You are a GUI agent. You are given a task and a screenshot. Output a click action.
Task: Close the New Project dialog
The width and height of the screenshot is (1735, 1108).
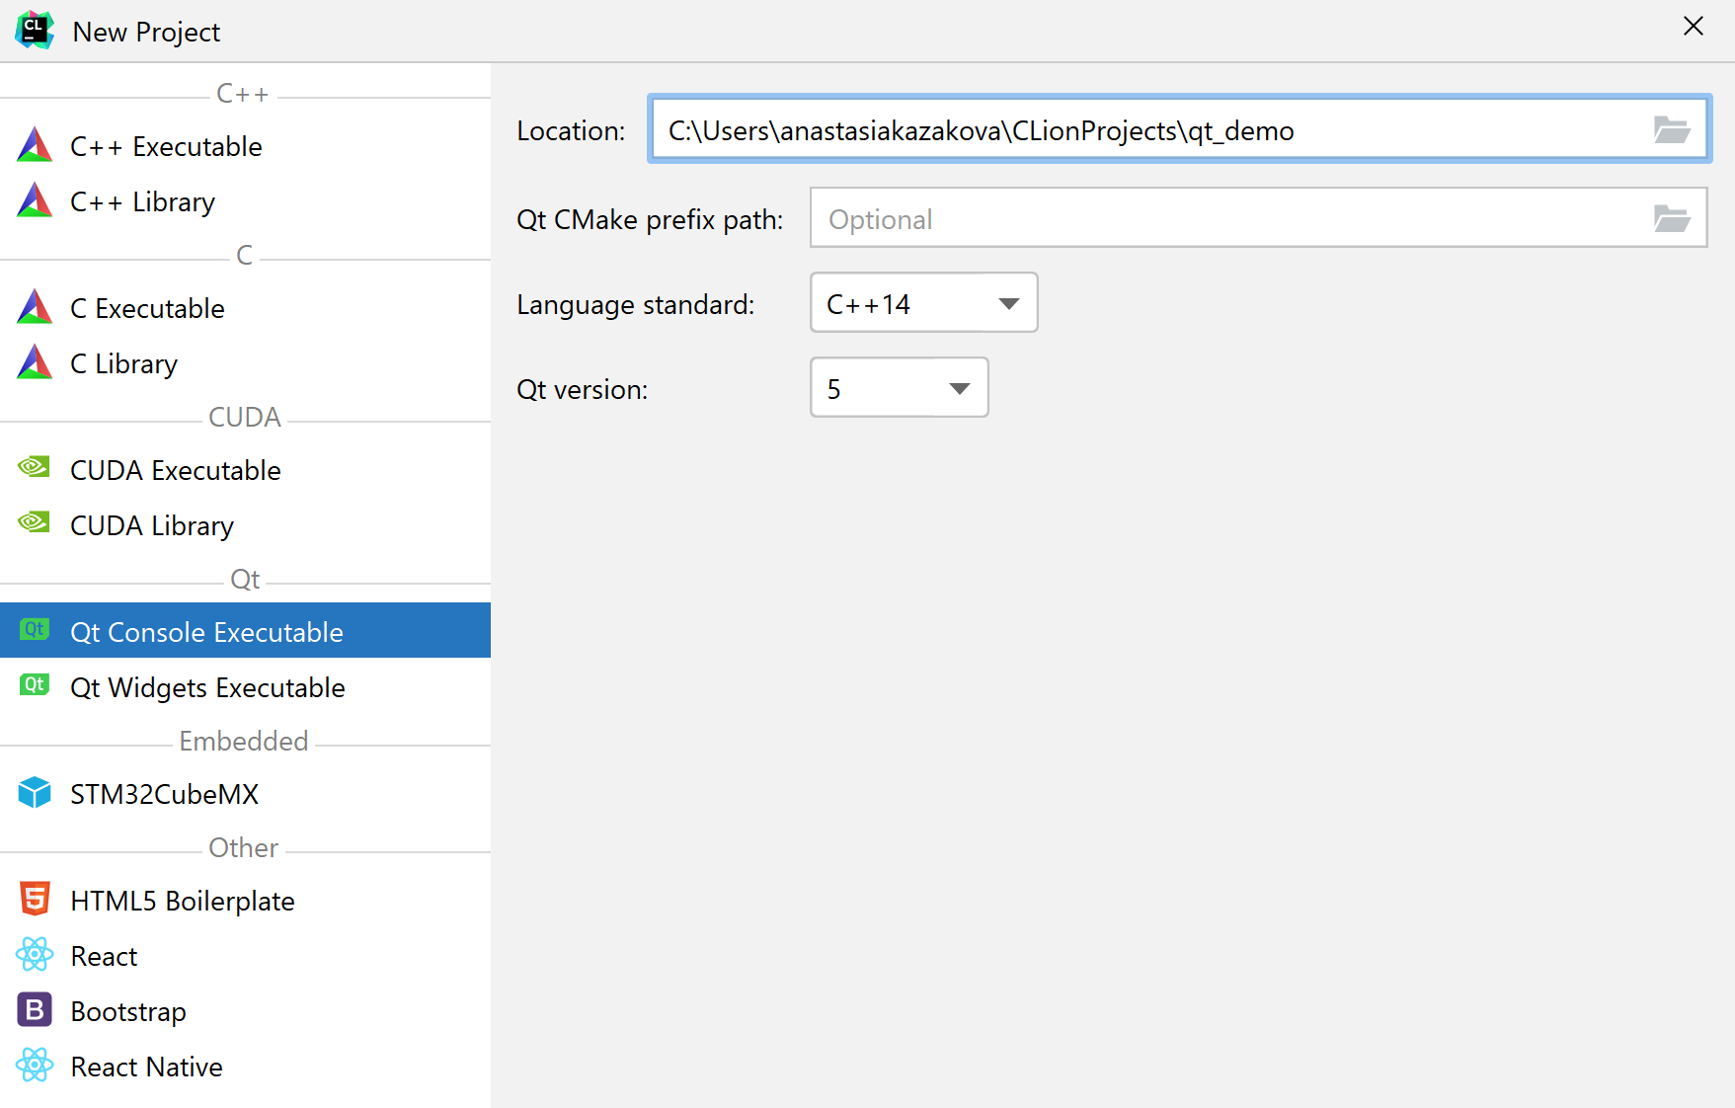coord(1693,27)
